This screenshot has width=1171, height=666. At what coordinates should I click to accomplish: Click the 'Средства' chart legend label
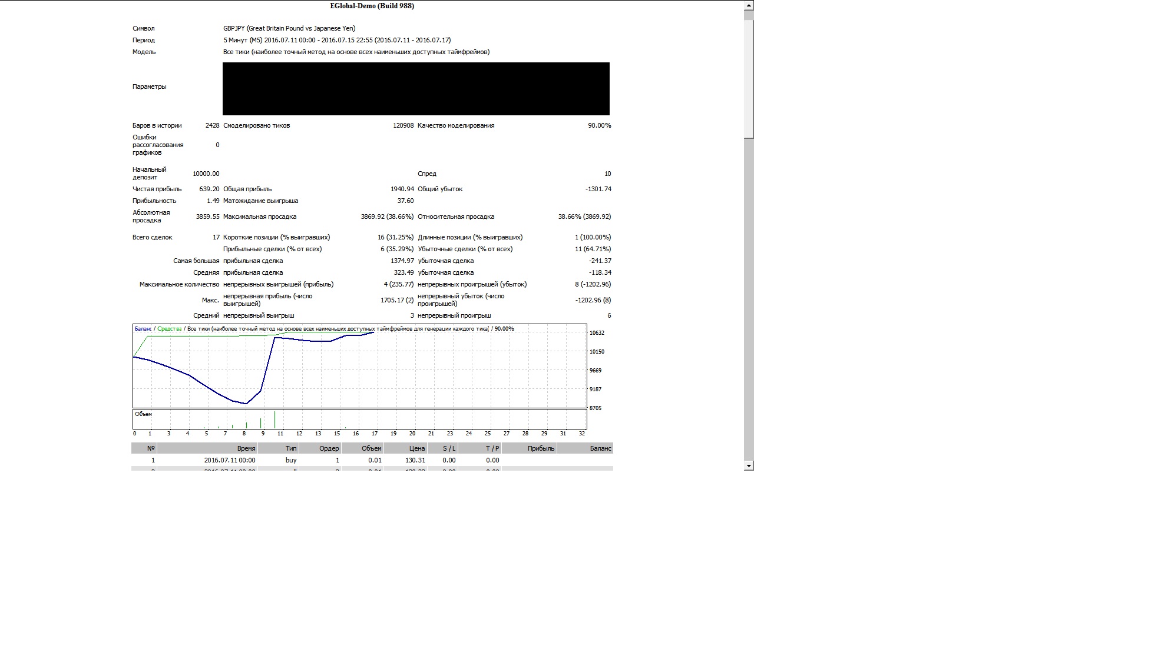[170, 329]
